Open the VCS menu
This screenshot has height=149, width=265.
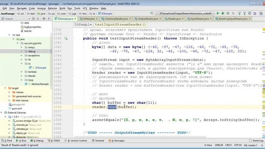pyautogui.click(x=84, y=8)
